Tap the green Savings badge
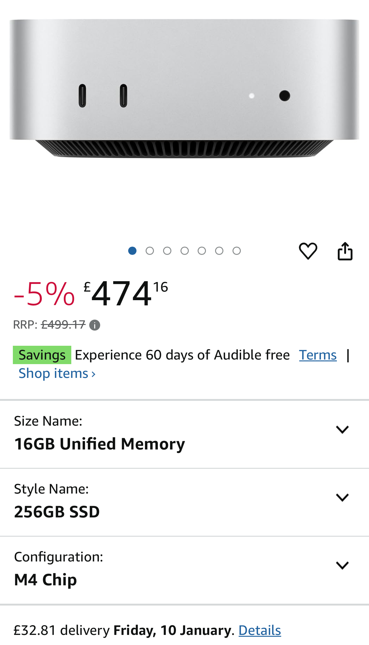The width and height of the screenshot is (369, 645). (x=42, y=355)
